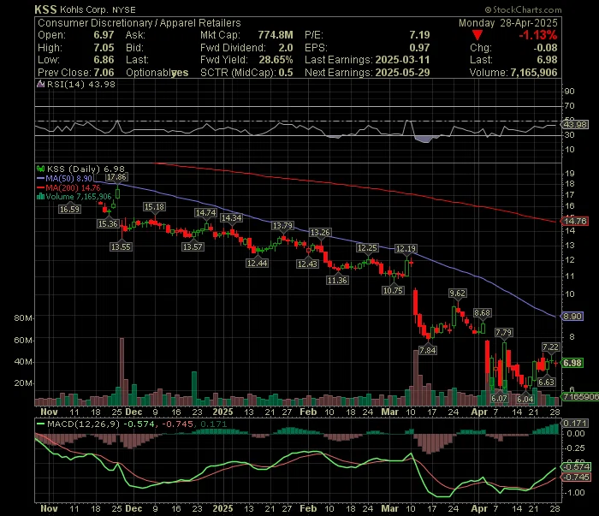
Task: Click the 12.19 high price label
Action: click(406, 249)
